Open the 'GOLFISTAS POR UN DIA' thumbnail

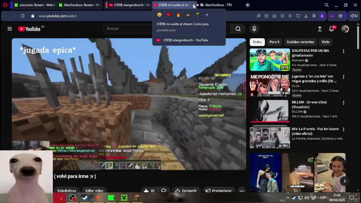pos(270,60)
